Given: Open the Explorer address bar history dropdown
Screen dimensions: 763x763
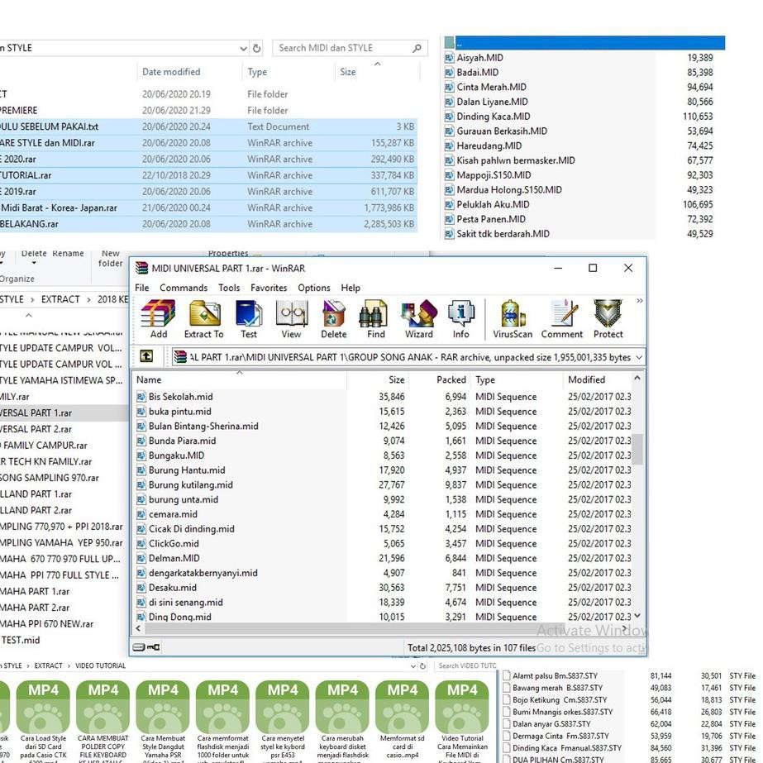Looking at the screenshot, I should [243, 48].
